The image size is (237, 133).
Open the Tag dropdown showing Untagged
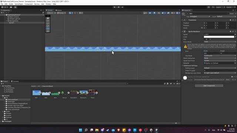coord(200,17)
